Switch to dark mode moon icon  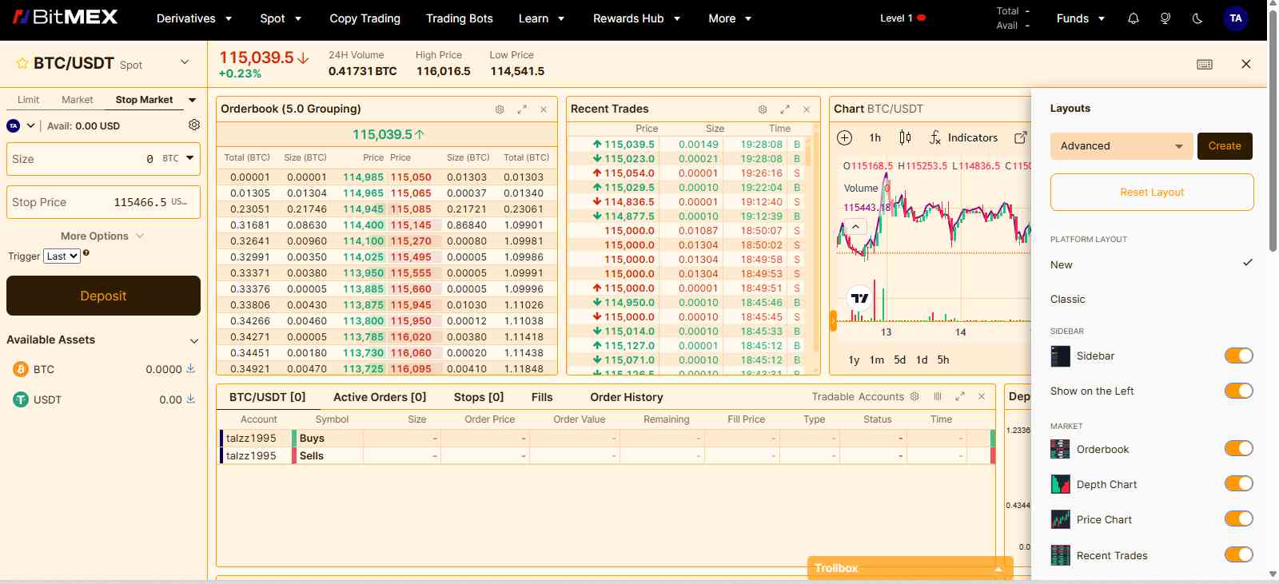click(x=1197, y=18)
